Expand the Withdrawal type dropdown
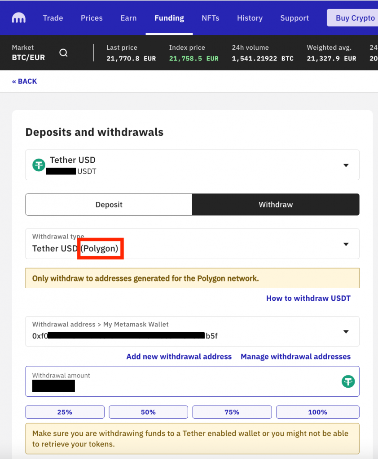Screen dimensions: 378x459 click(346, 244)
